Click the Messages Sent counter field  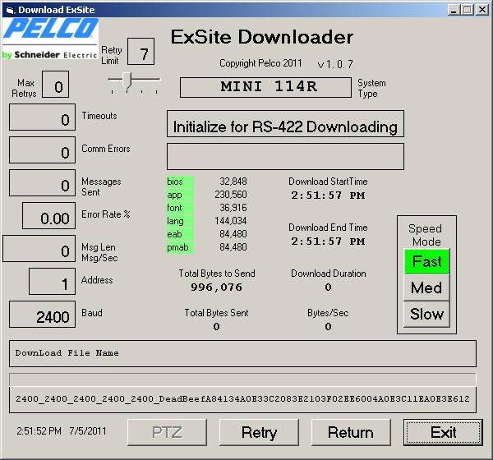coord(43,183)
